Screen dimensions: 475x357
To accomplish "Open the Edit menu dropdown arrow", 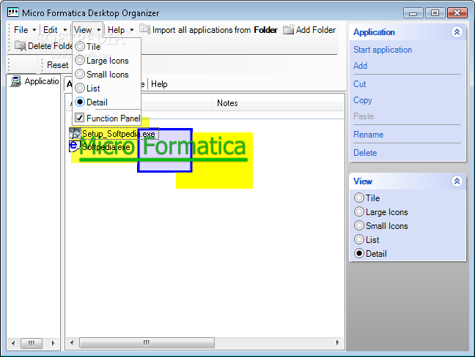I will coord(65,30).
